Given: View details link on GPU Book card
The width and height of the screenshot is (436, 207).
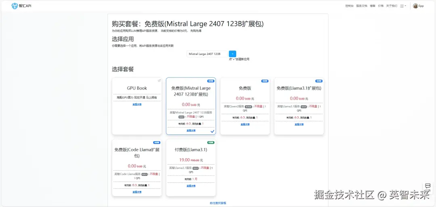Looking at the screenshot, I should pyautogui.click(x=137, y=105).
